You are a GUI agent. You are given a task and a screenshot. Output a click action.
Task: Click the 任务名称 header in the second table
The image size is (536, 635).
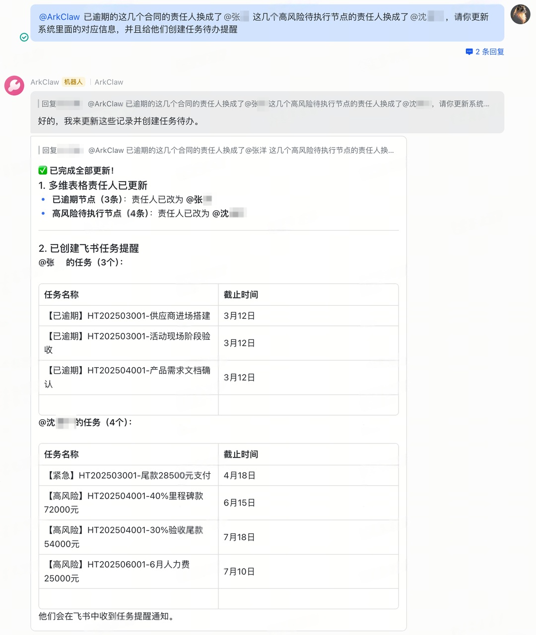(62, 454)
